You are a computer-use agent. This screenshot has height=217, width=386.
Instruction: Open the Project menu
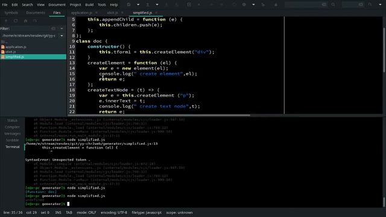pyautogui.click(x=75, y=5)
